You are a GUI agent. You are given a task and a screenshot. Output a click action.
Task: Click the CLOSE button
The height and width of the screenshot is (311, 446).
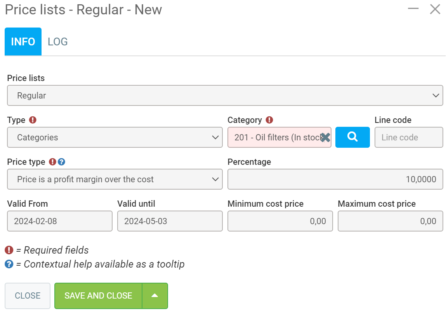pos(28,295)
